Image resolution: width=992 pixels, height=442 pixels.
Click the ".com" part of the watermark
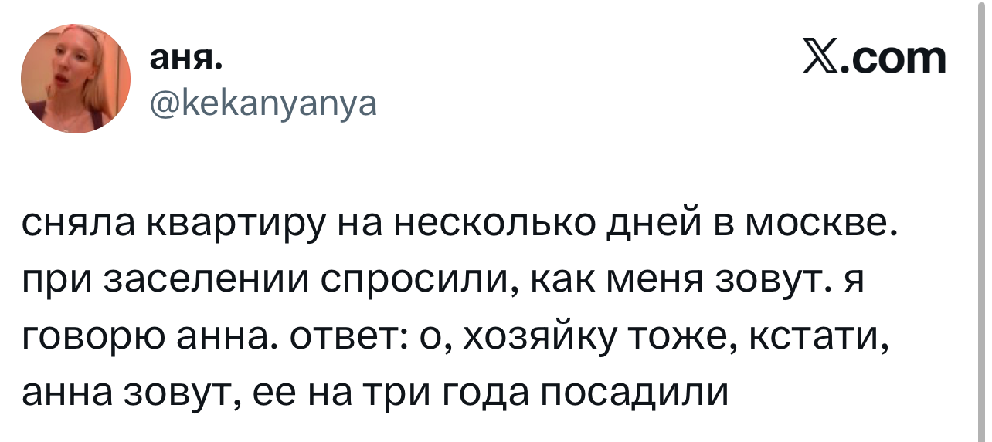pos(894,59)
